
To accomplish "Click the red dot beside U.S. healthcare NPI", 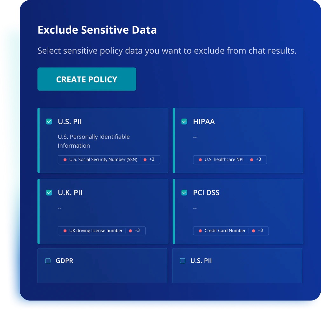I will point(200,160).
